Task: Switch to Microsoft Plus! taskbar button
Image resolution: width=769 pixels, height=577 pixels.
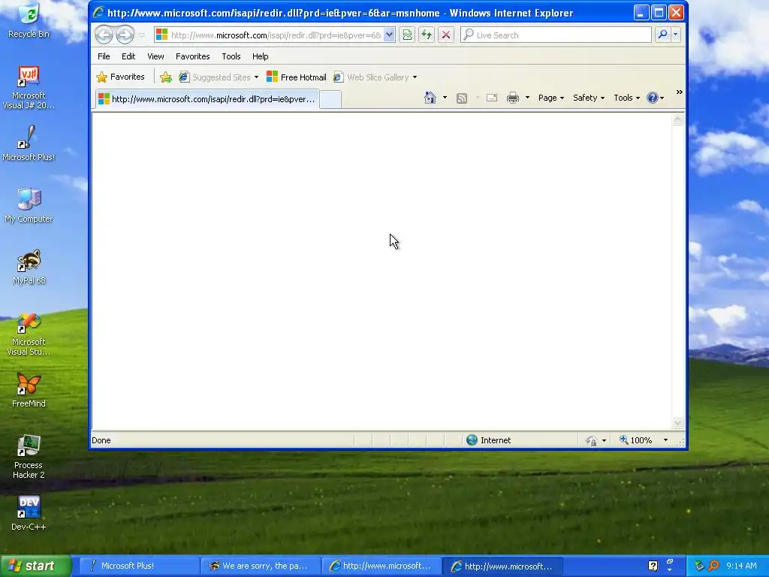Action: [x=139, y=566]
